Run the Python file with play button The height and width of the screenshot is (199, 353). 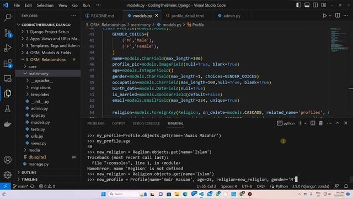pos(324,16)
